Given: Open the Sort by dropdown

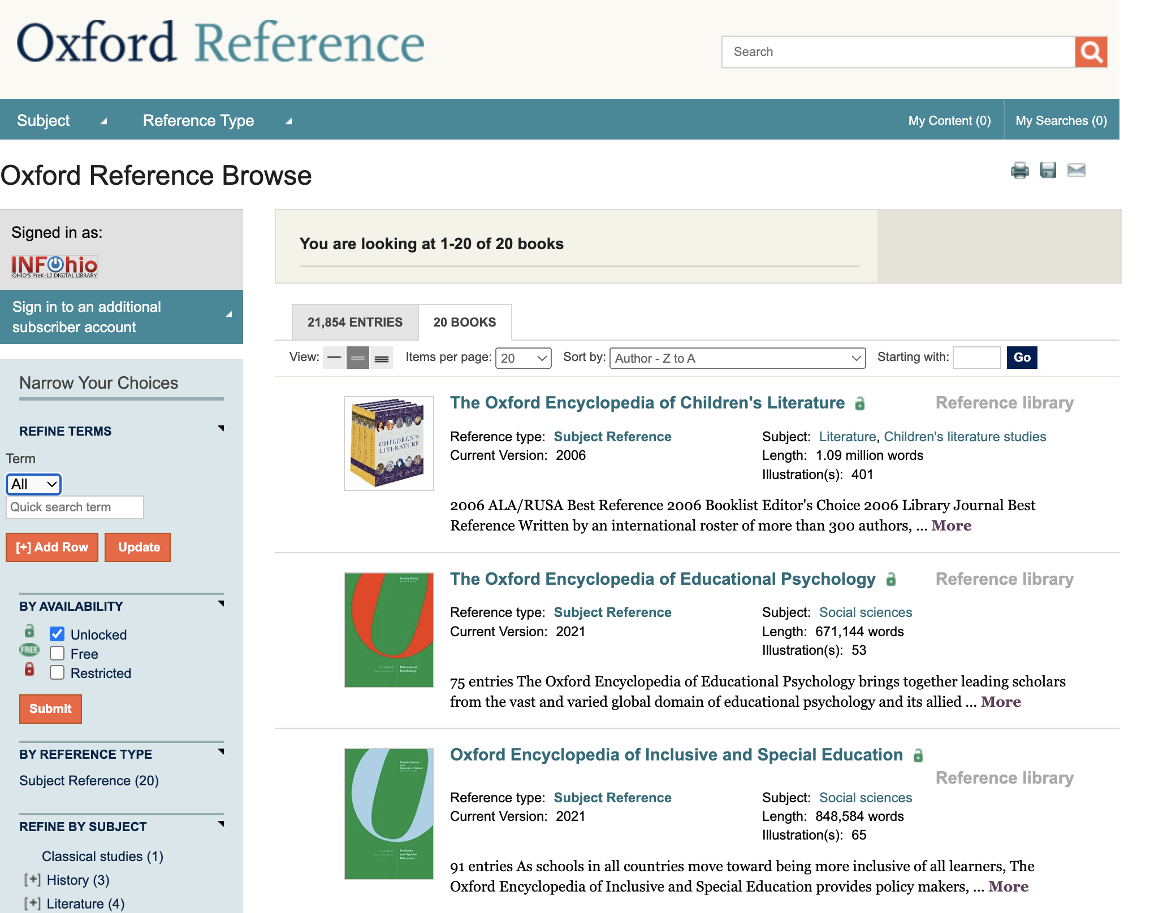Looking at the screenshot, I should 737,358.
